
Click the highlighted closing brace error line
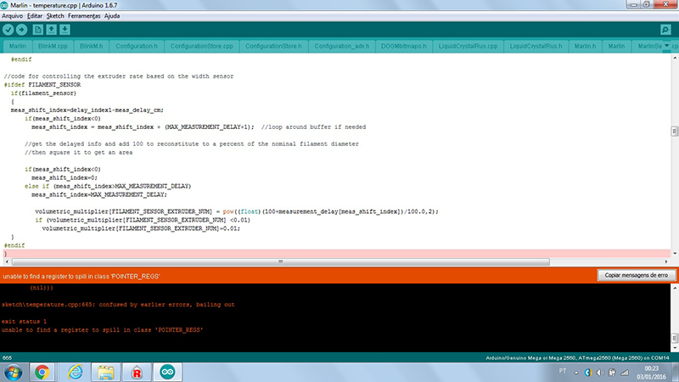[335, 254]
